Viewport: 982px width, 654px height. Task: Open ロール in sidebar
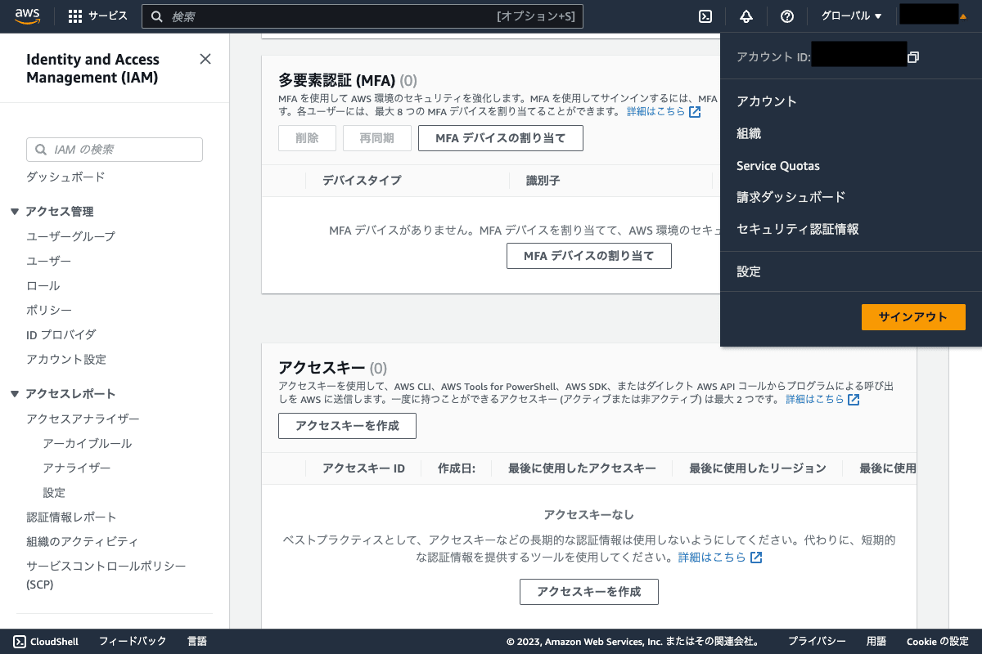point(43,286)
